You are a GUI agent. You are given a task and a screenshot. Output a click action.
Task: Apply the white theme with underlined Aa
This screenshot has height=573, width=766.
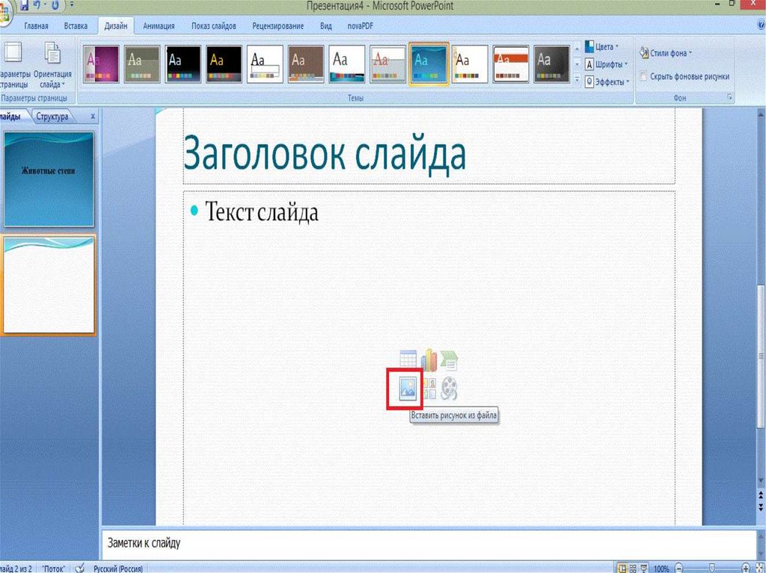coord(265,64)
